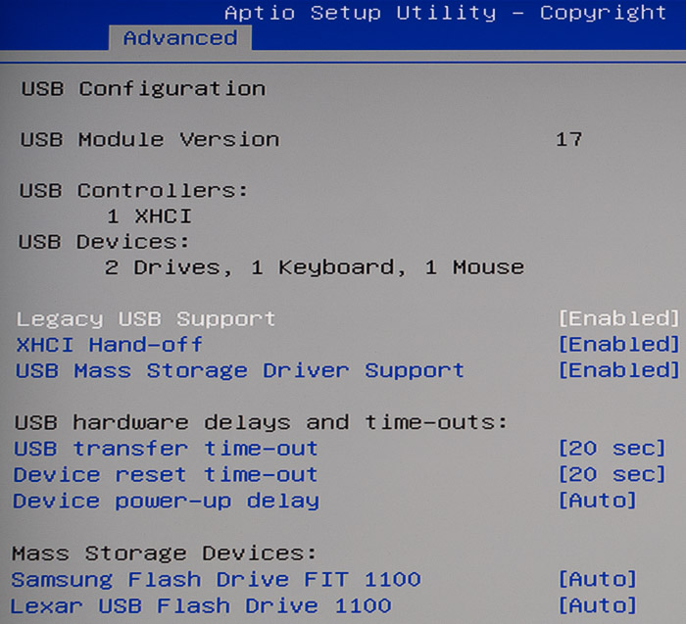The image size is (686, 624).
Task: Click the USB Configuration heading
Action: (143, 89)
